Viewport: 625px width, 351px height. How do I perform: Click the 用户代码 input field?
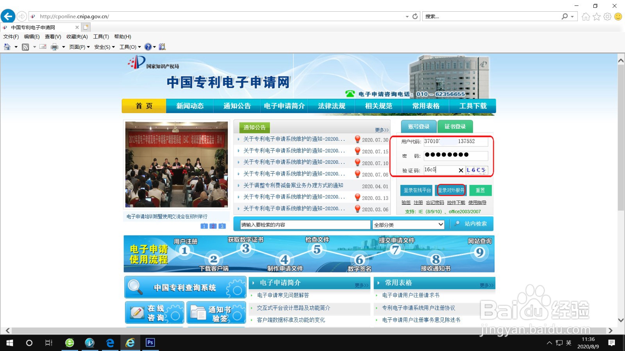(456, 142)
